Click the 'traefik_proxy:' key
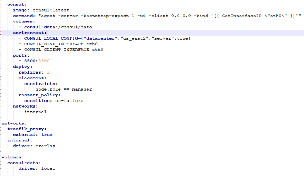 tap(27, 129)
